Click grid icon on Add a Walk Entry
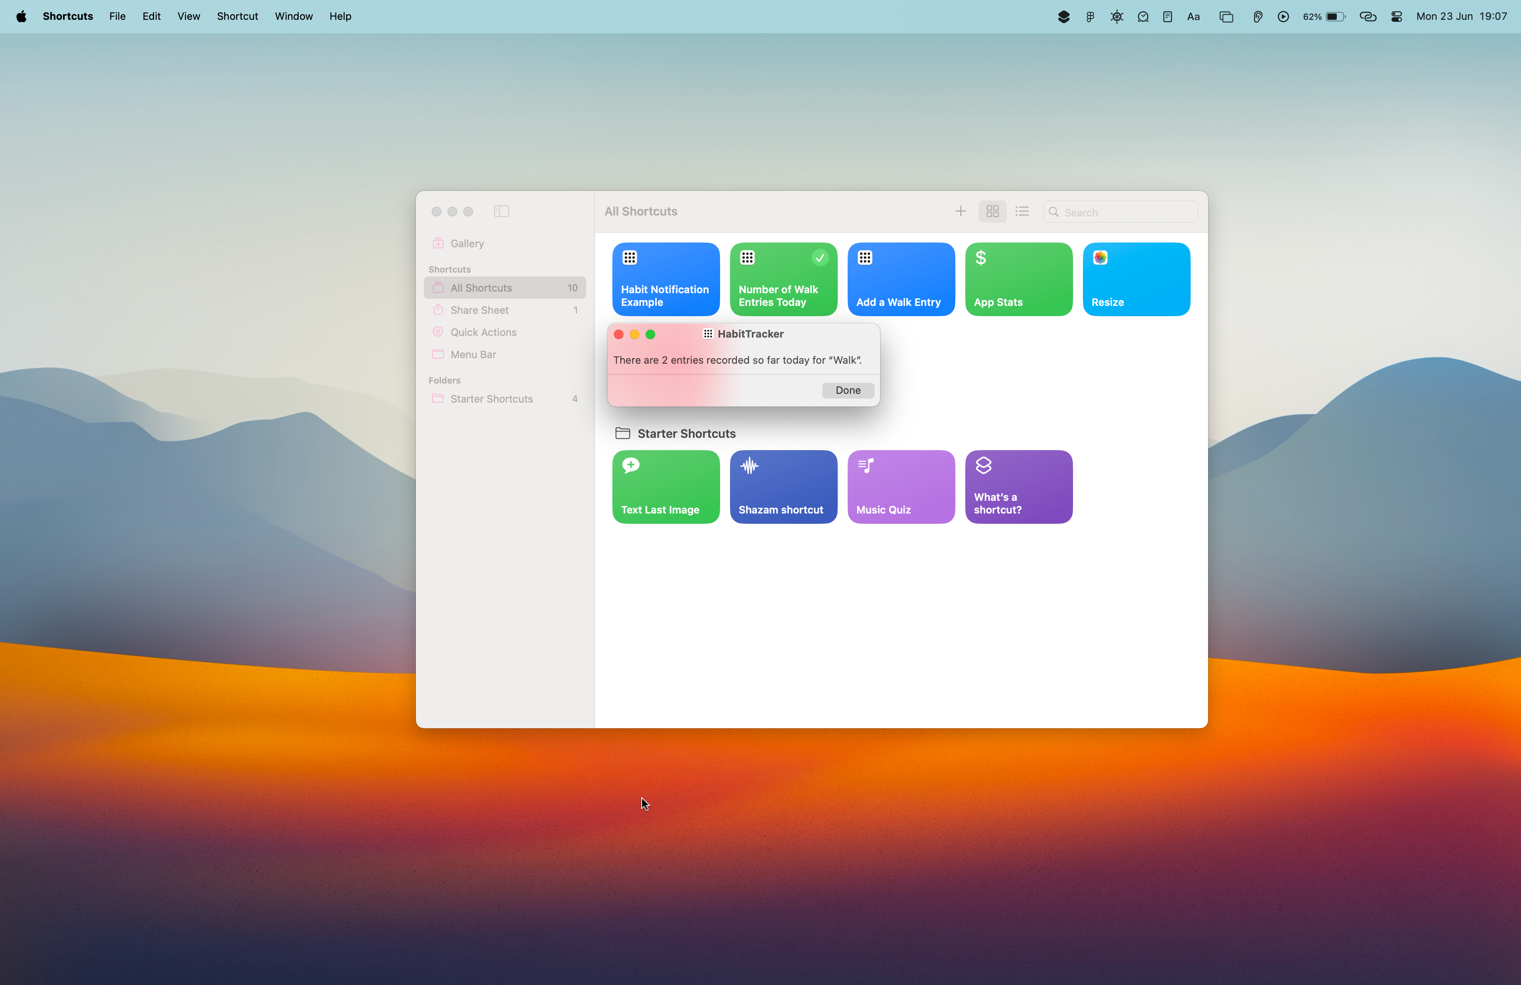Screen dimensions: 1521x985 (x=865, y=258)
